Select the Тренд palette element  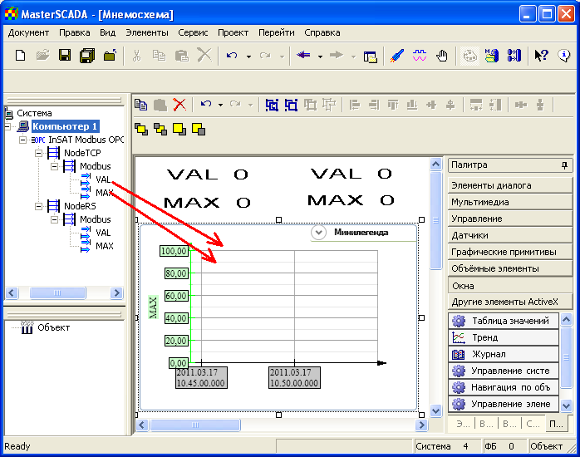coord(503,337)
